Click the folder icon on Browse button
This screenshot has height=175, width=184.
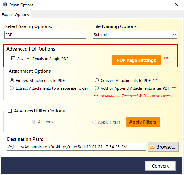pyautogui.click(x=153, y=147)
